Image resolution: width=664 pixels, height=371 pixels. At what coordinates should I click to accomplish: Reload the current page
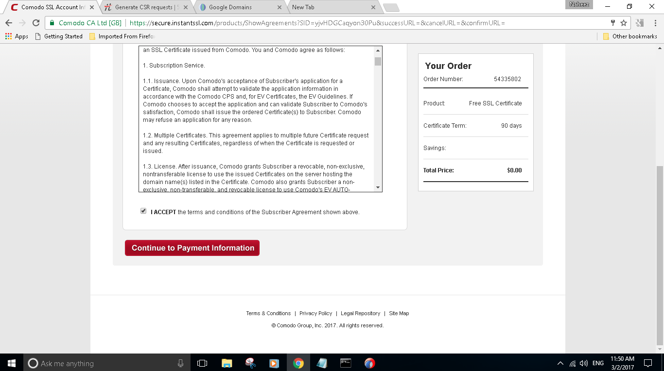36,23
